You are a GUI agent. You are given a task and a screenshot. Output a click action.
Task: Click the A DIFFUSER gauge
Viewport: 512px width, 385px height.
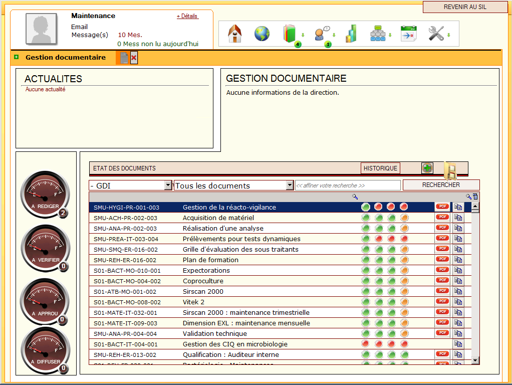click(45, 351)
